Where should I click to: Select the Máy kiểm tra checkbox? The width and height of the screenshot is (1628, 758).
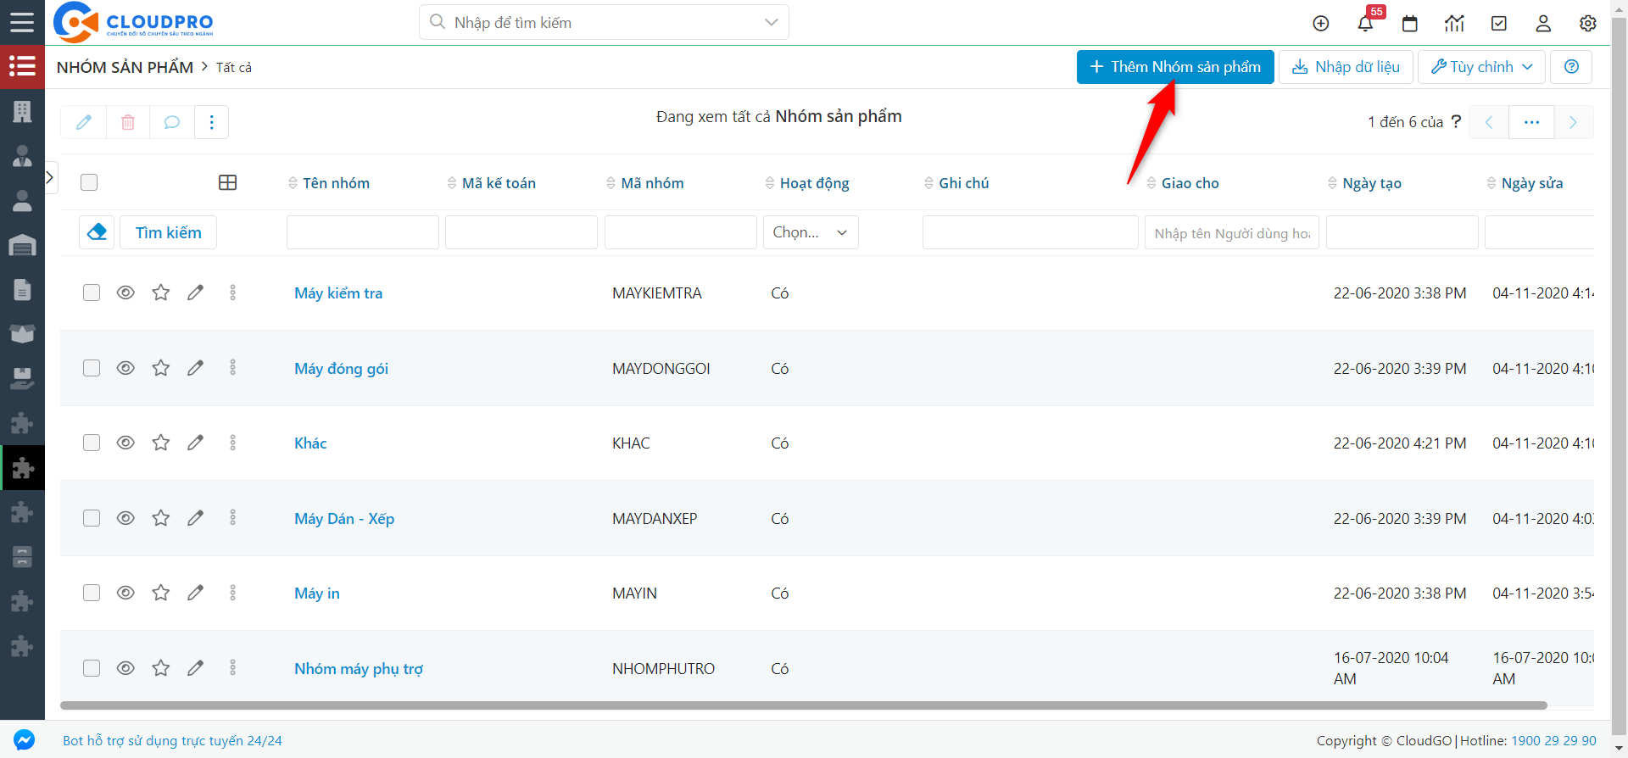[92, 293]
